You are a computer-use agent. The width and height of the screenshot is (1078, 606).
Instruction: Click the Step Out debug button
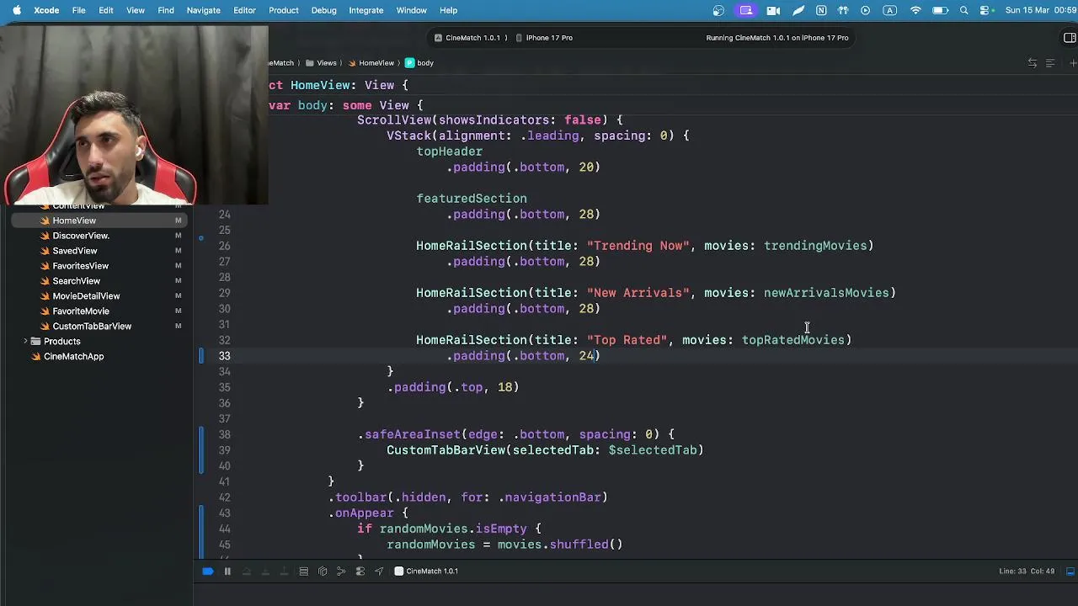coord(285,571)
